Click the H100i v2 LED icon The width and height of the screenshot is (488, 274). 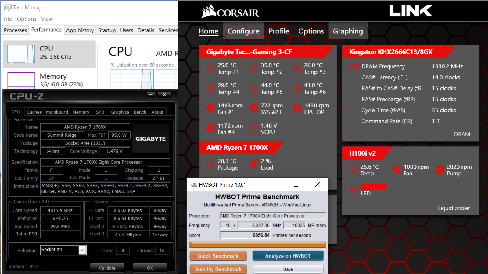pos(353,190)
